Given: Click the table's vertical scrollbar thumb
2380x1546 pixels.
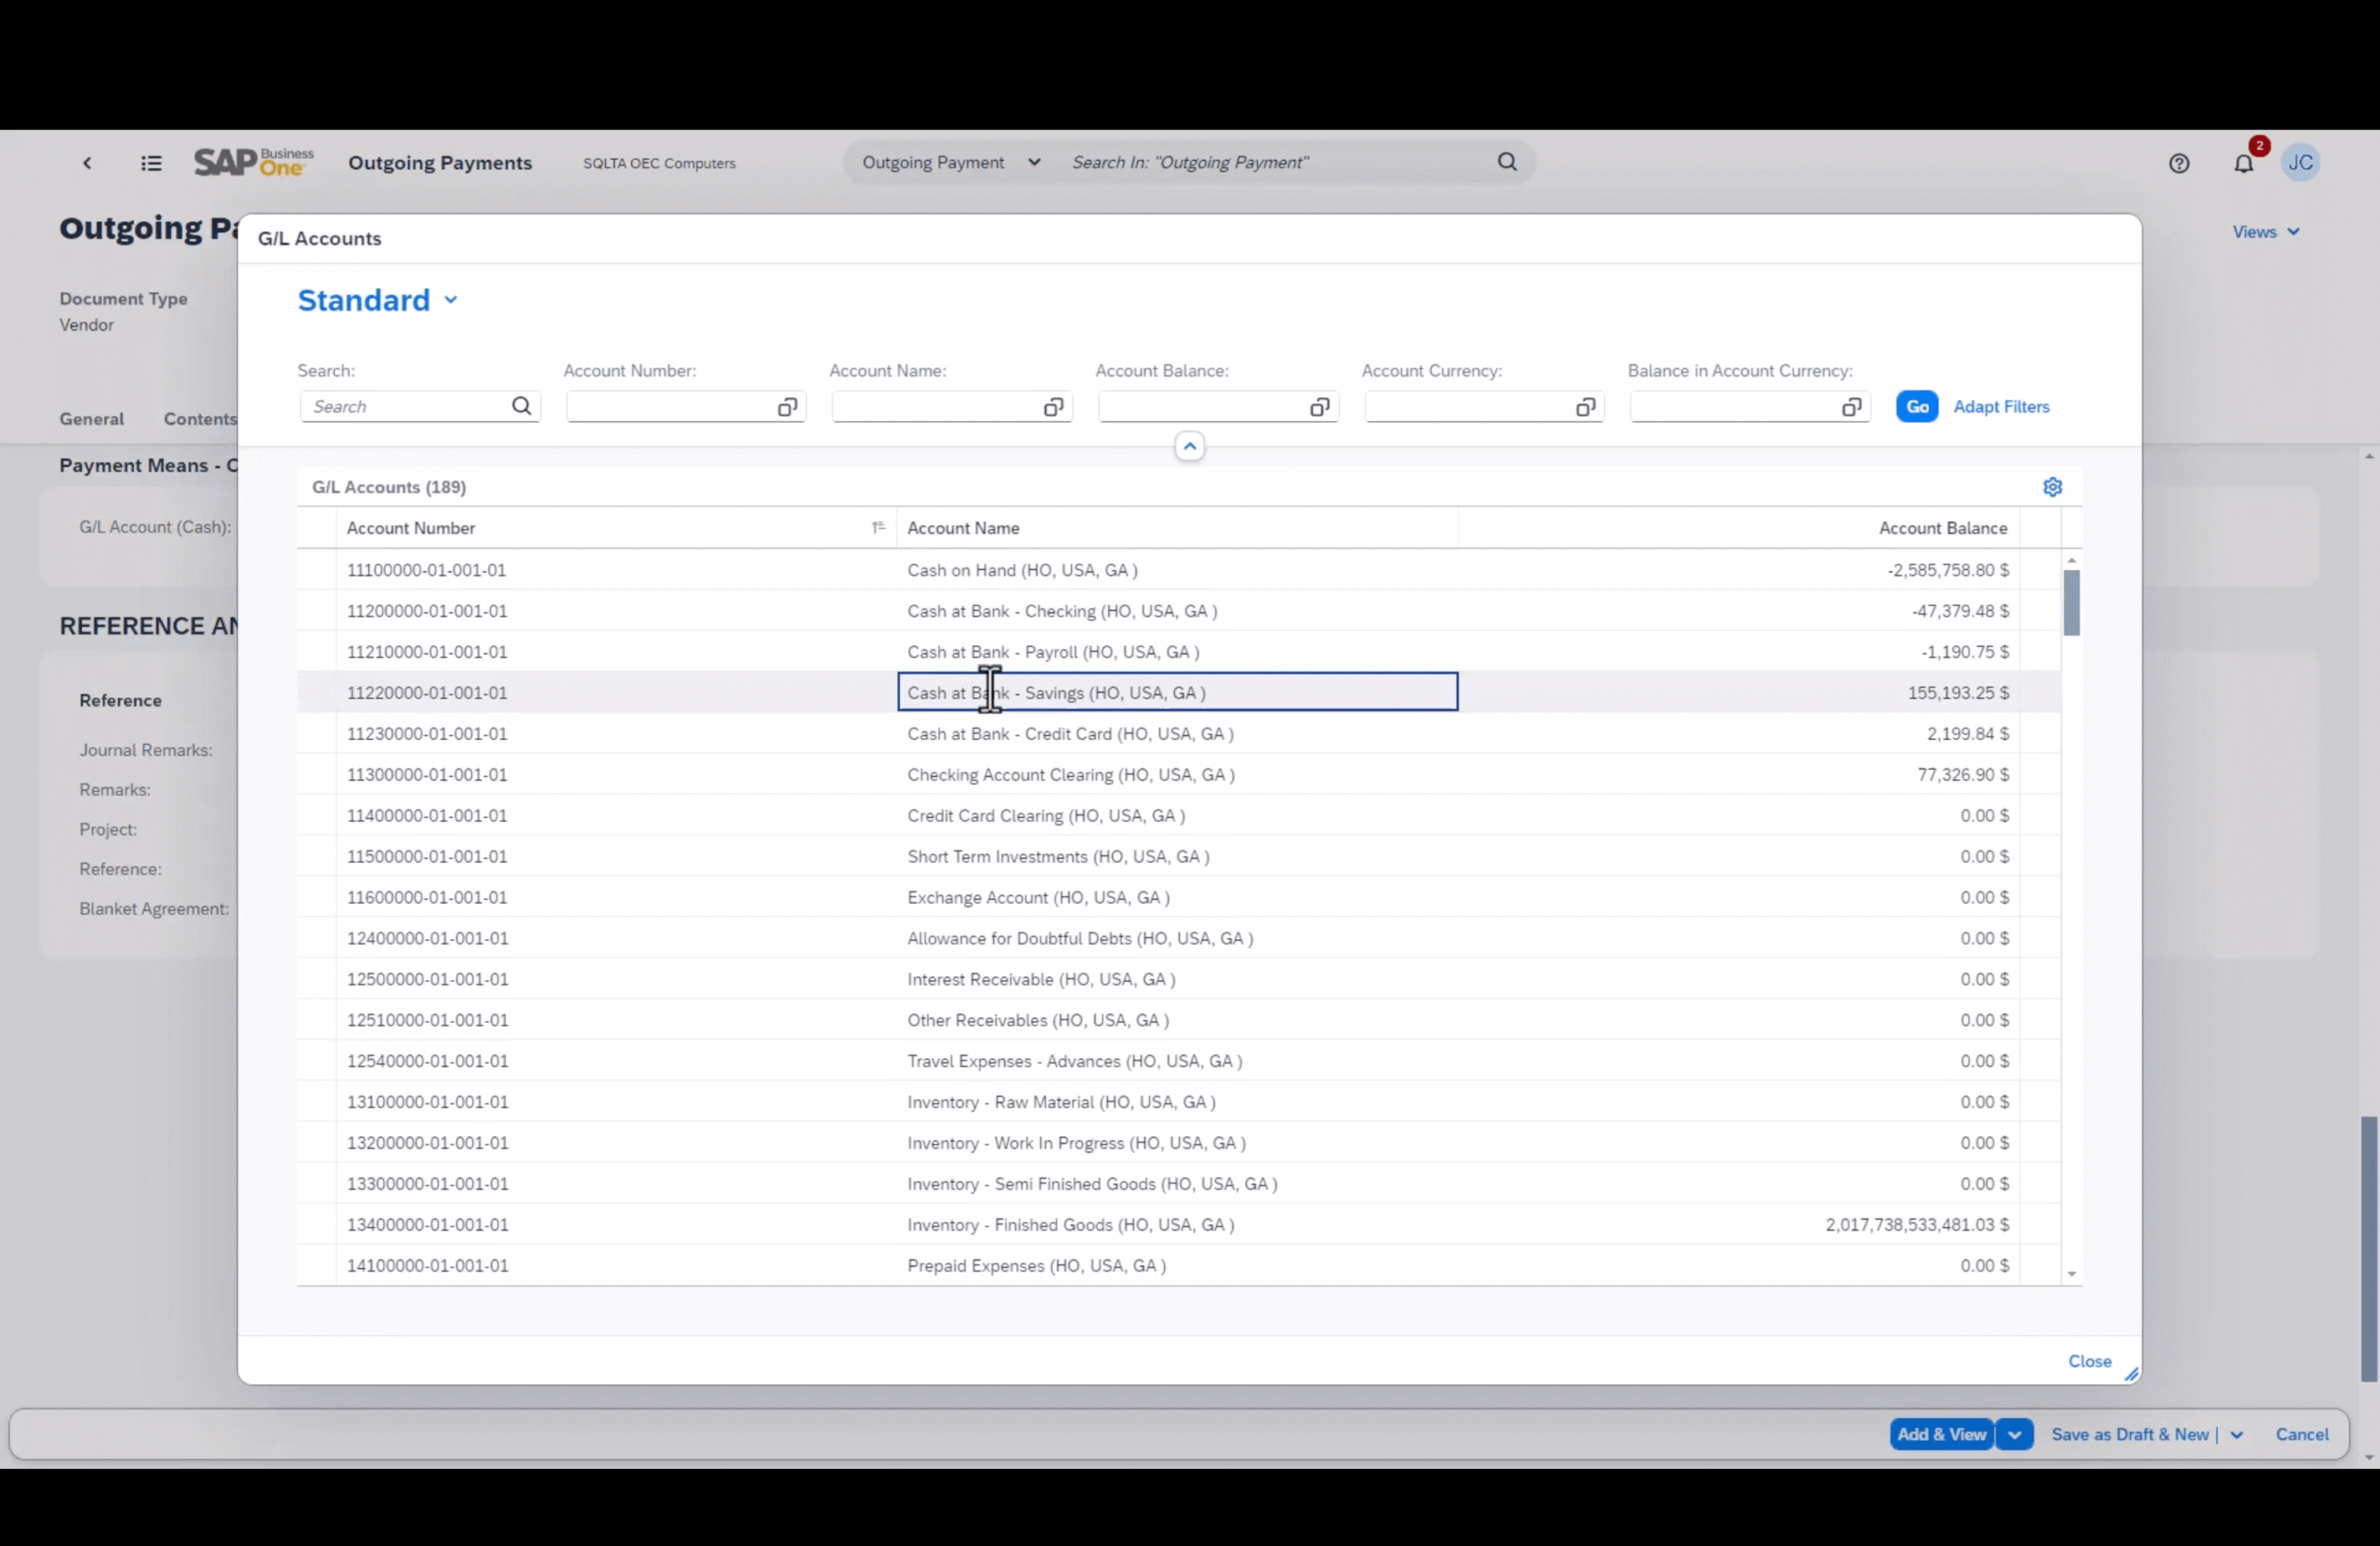Looking at the screenshot, I should pyautogui.click(x=2071, y=602).
